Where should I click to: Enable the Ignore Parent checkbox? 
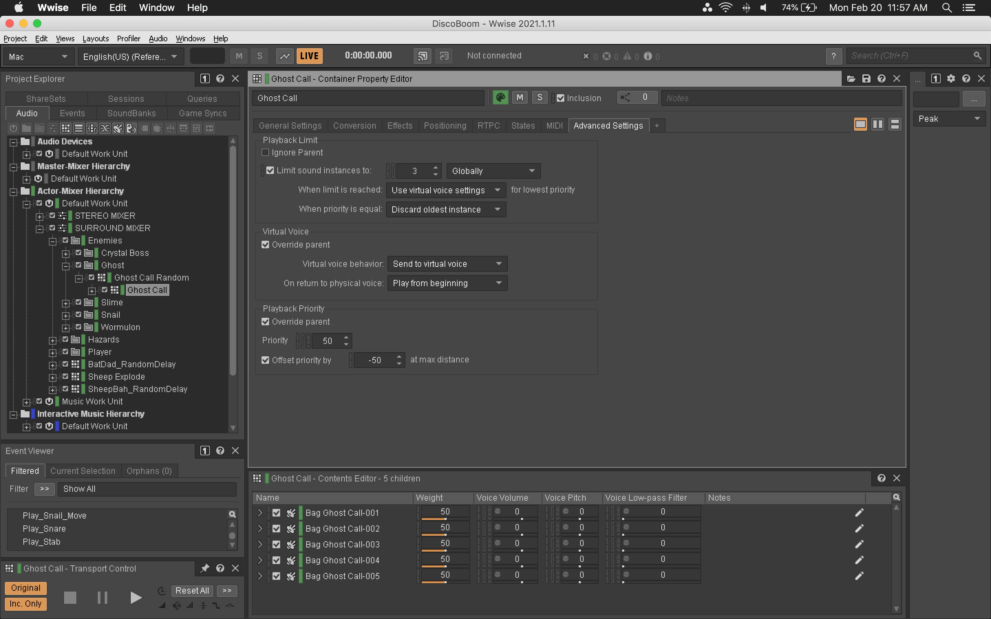point(265,153)
